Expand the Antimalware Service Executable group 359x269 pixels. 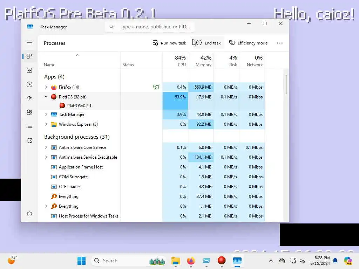point(46,157)
